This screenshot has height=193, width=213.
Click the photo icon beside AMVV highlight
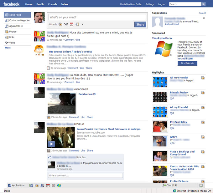pos(203,137)
